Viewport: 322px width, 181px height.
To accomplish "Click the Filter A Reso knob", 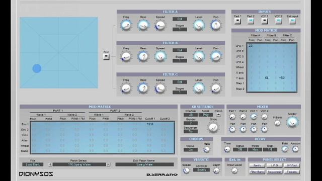I will pyautogui.click(x=143, y=26).
